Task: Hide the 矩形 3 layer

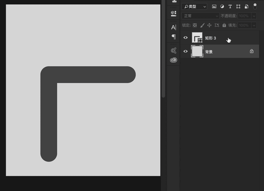Action: (x=185, y=38)
